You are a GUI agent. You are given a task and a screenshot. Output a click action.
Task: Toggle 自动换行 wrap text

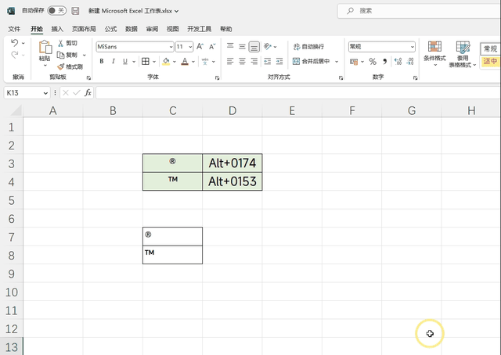pos(308,47)
